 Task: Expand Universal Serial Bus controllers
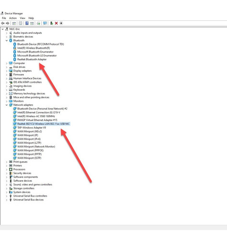[7, 196]
